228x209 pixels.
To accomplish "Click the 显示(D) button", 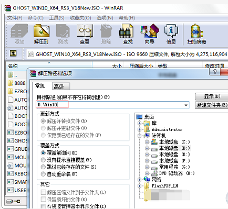I will coord(212,96).
